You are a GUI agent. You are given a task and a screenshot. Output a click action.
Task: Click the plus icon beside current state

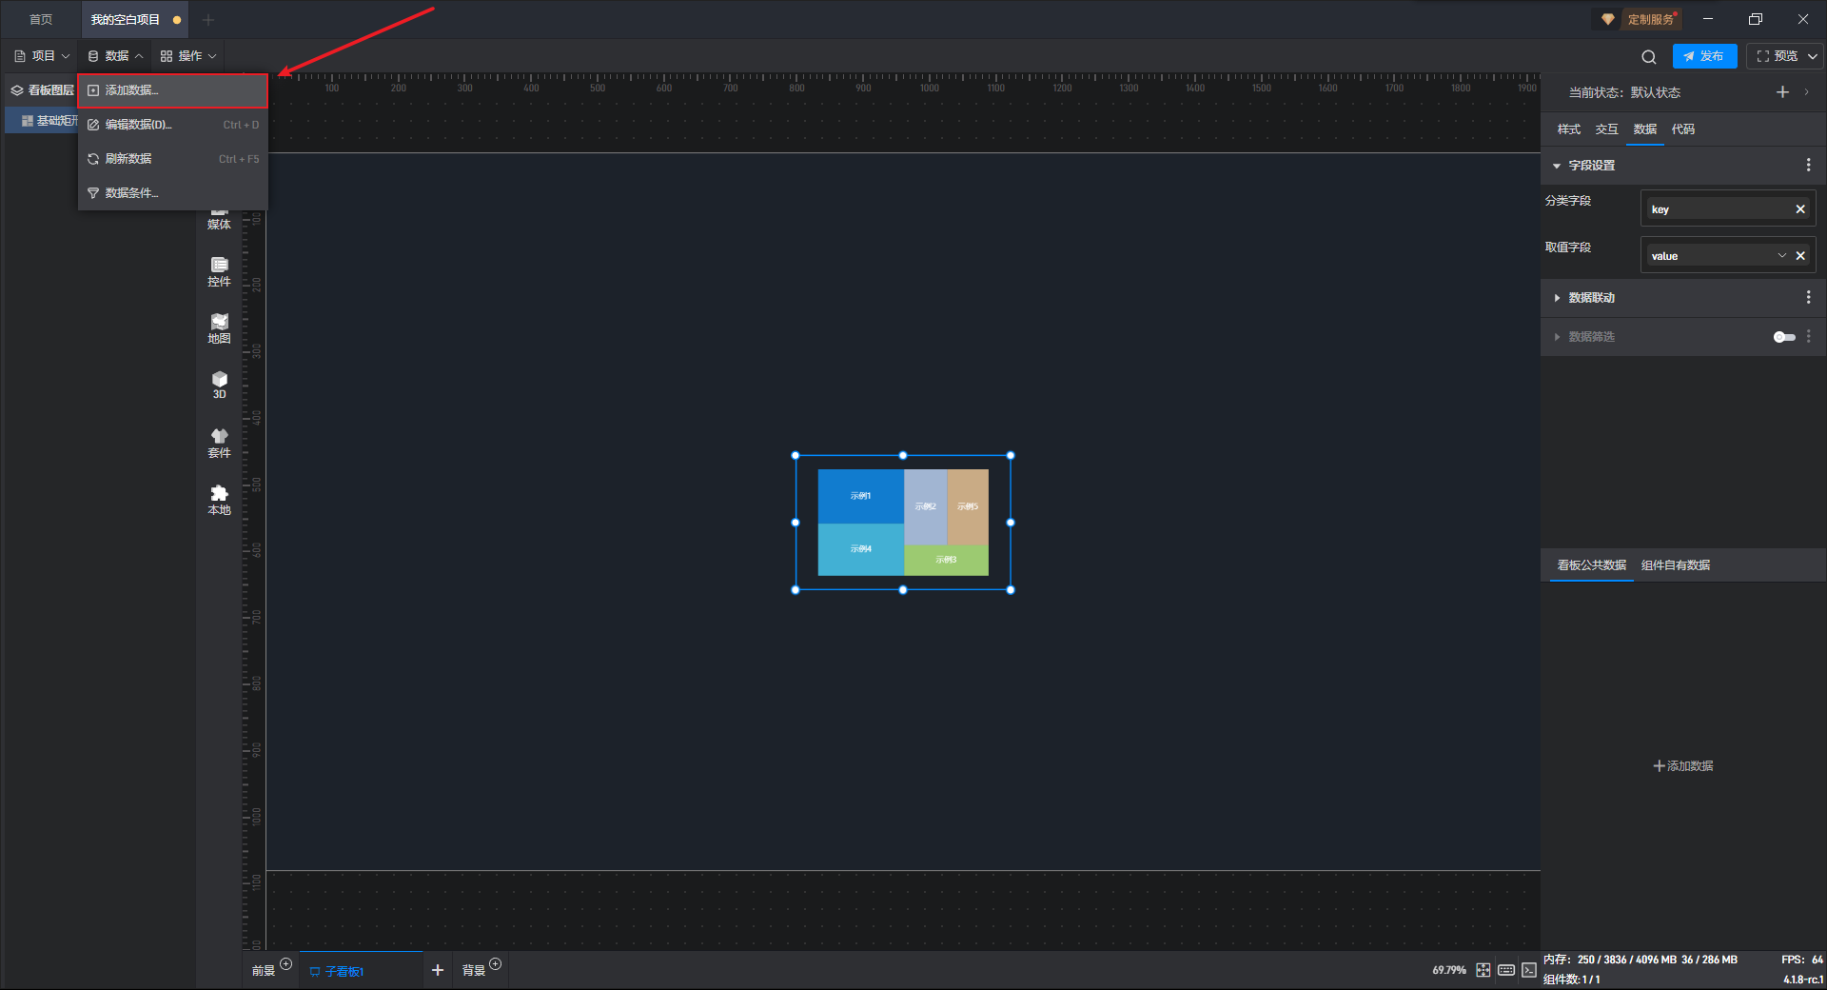click(1782, 92)
